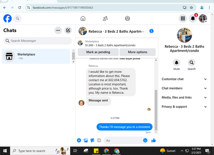The height and width of the screenshot is (155, 214).
Task: Click the Windows taskbar search box
Action: (40, 151)
